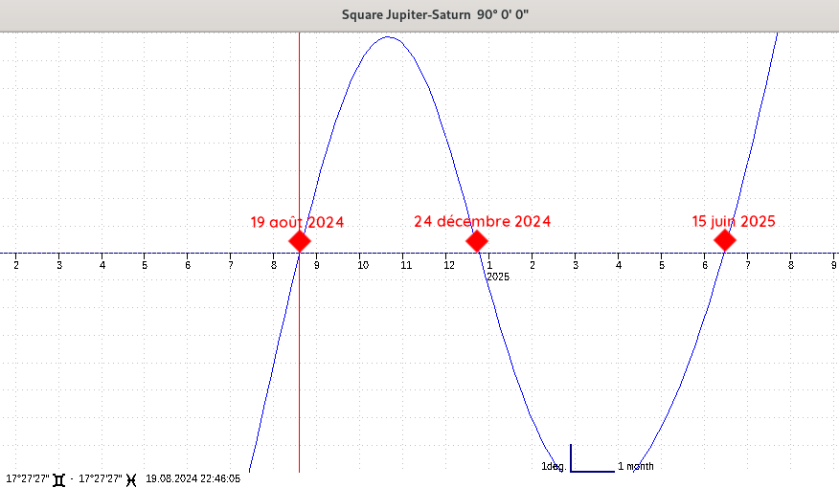Screen dimensions: 839x488
Task: Click the red diamond at 19 août 2024
Action: [300, 240]
